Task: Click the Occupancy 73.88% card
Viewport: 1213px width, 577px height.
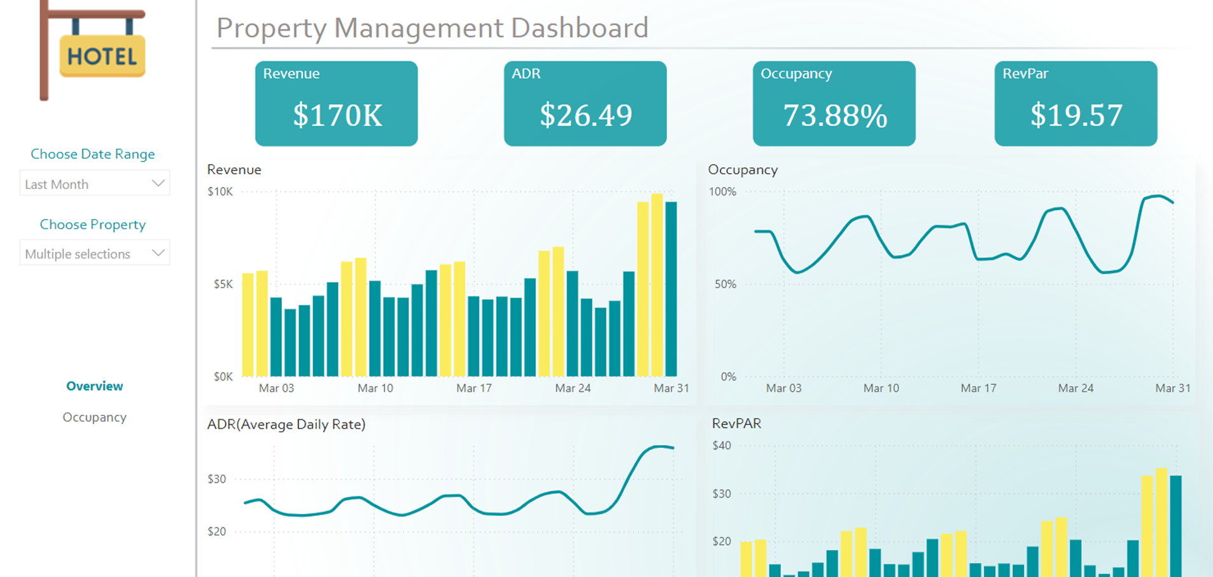Action: click(x=834, y=104)
